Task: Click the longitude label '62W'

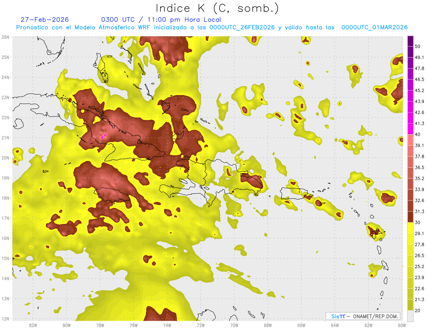Action: pos(368,325)
